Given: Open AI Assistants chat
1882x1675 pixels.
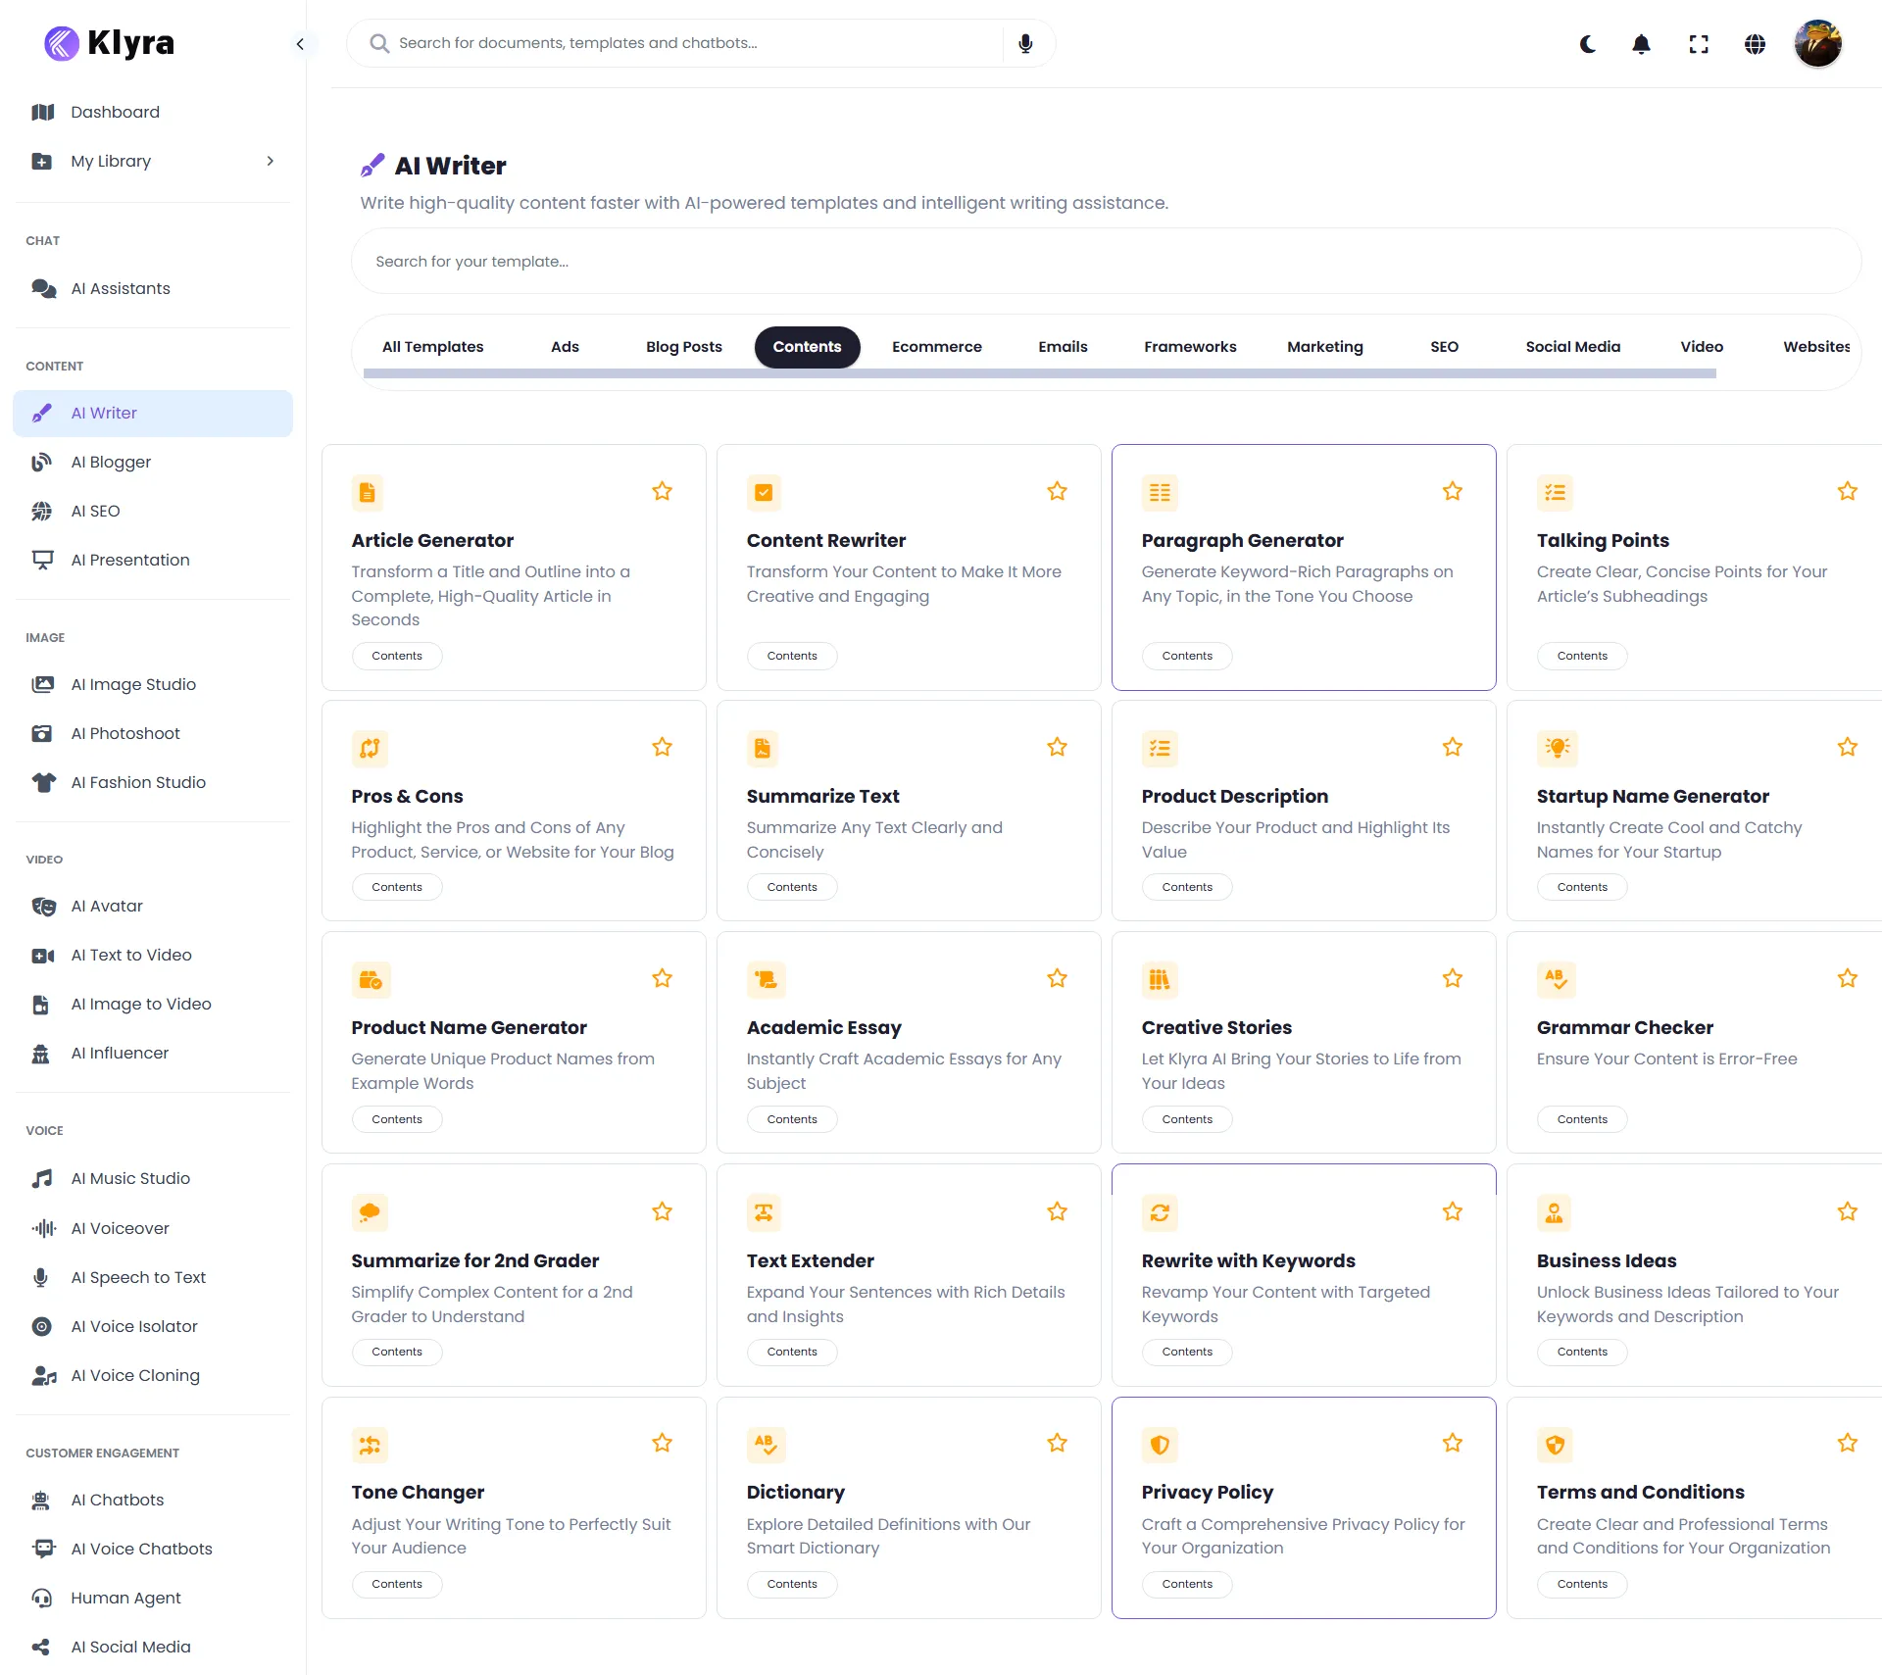Looking at the screenshot, I should click(x=153, y=288).
